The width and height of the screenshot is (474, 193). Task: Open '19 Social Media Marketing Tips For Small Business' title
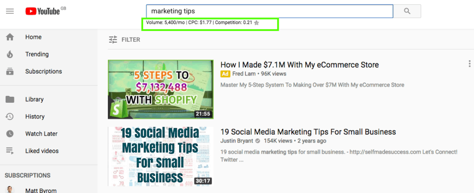pos(308,132)
